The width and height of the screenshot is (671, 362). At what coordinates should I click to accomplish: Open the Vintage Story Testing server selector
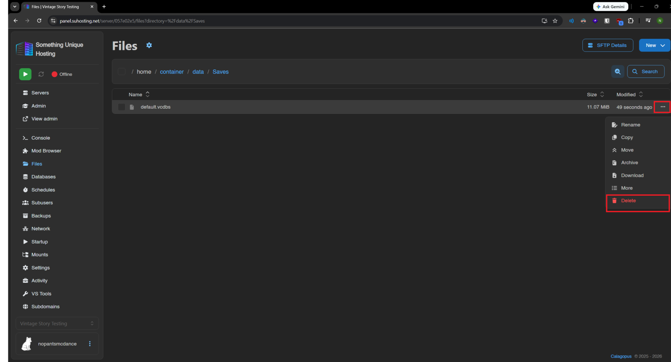pos(57,324)
